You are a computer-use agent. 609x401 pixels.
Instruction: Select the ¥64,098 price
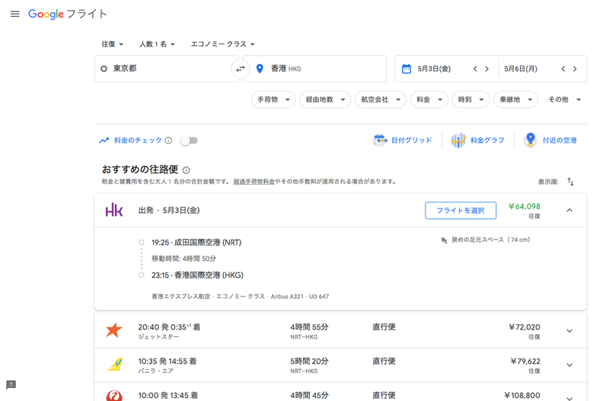coord(525,206)
